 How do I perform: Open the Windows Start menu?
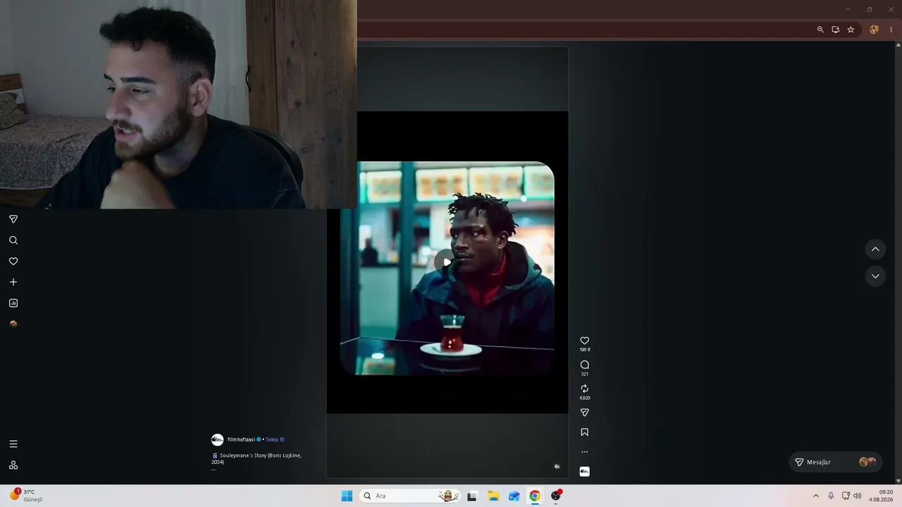pyautogui.click(x=347, y=496)
